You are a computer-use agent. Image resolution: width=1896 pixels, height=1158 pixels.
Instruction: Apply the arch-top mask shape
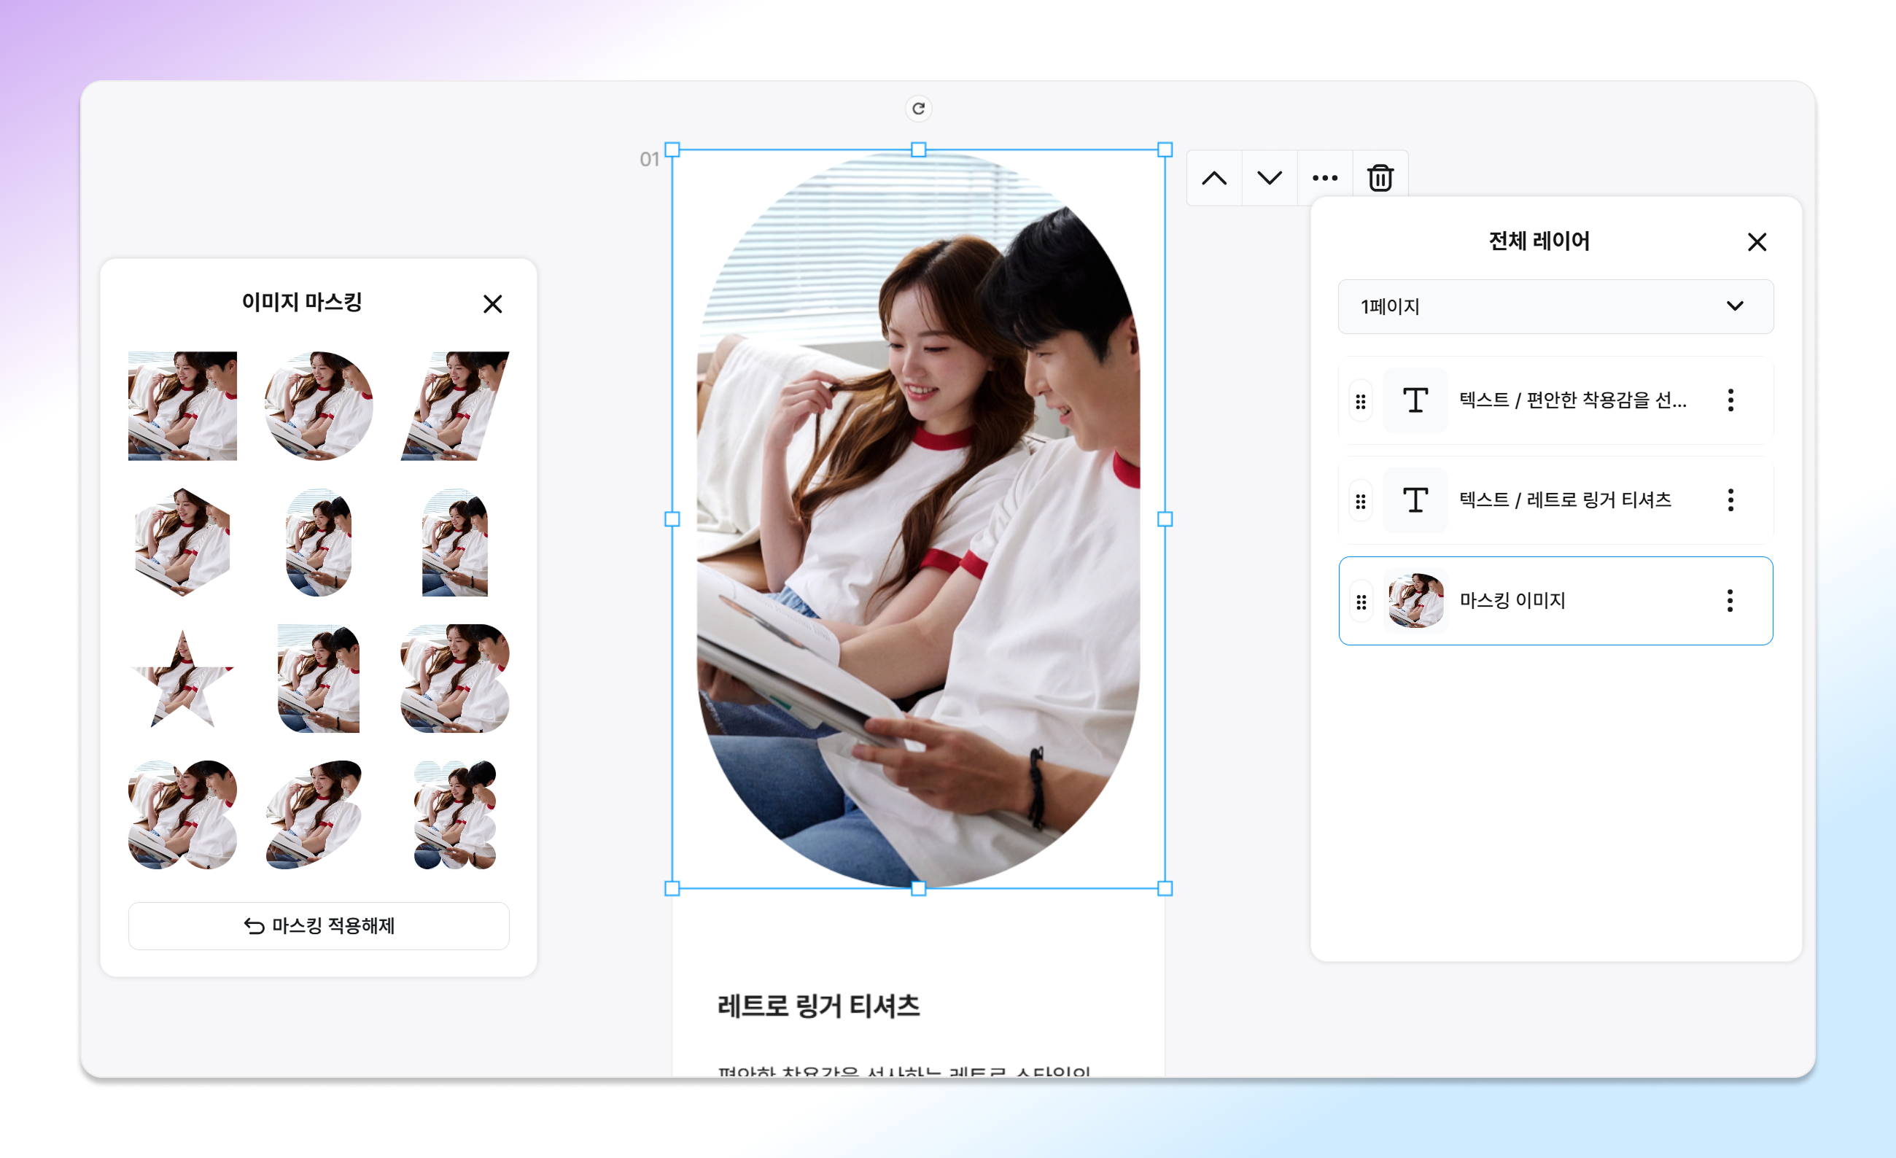455,543
